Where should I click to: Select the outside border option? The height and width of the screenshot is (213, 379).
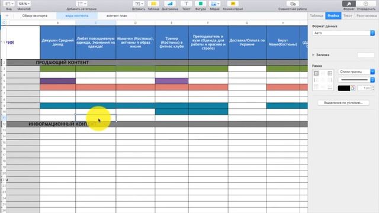pos(316,73)
